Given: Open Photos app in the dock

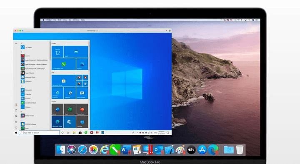Looking at the screenshot, I should coord(93,150).
